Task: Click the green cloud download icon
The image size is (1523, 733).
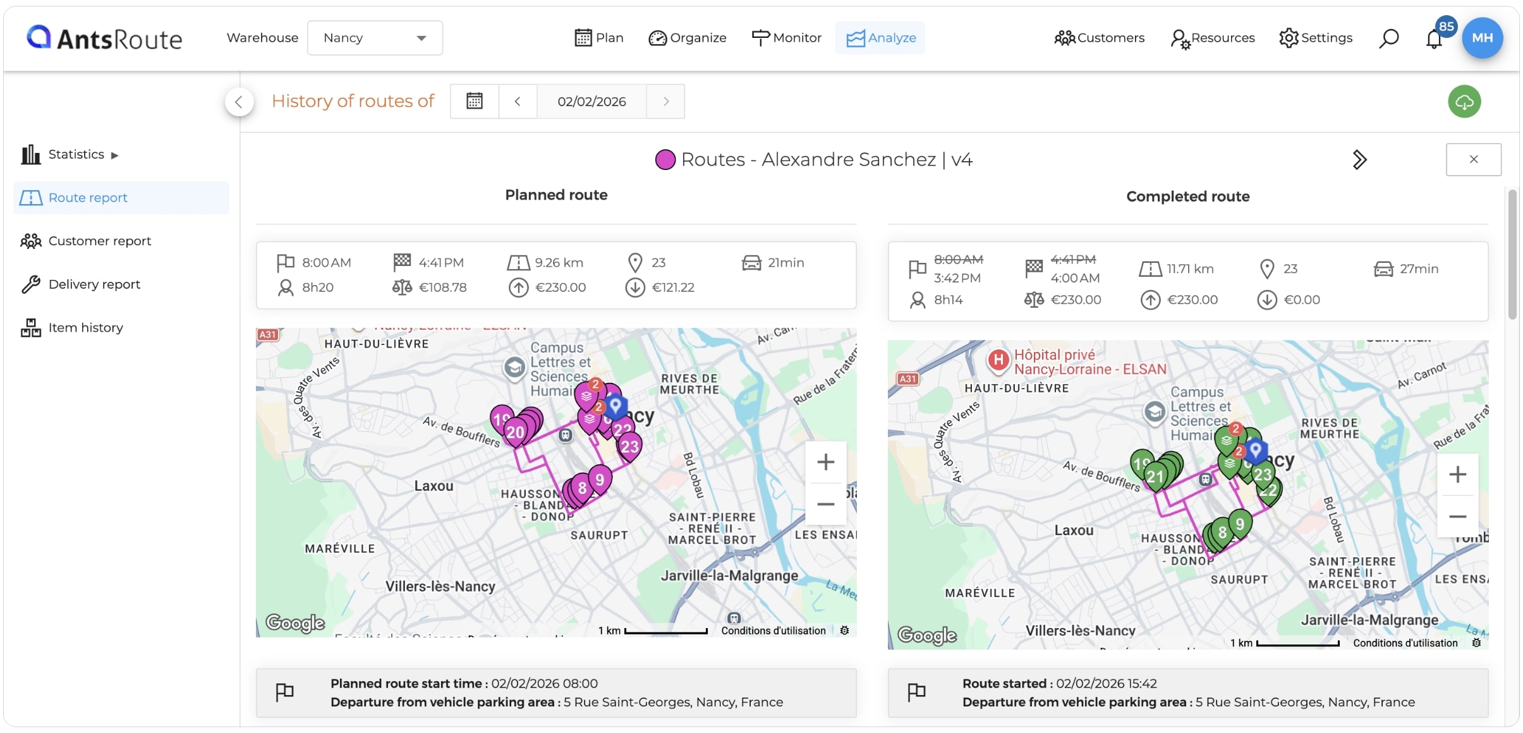Action: pyautogui.click(x=1464, y=102)
